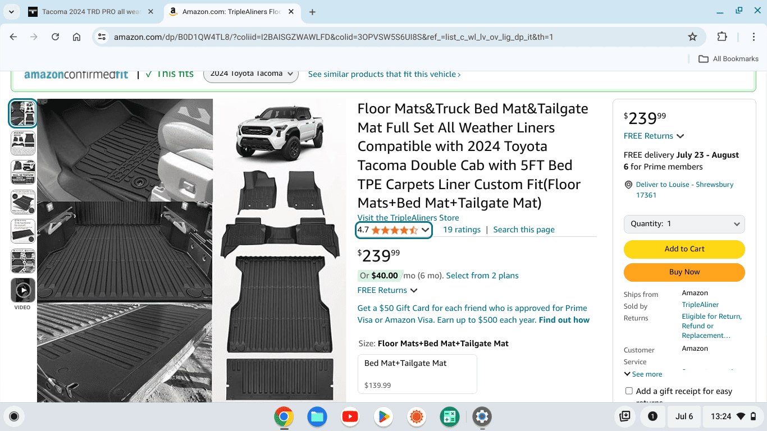Viewport: 767px width, 431px height.
Task: Click Find out how gift card link
Action: (564, 320)
